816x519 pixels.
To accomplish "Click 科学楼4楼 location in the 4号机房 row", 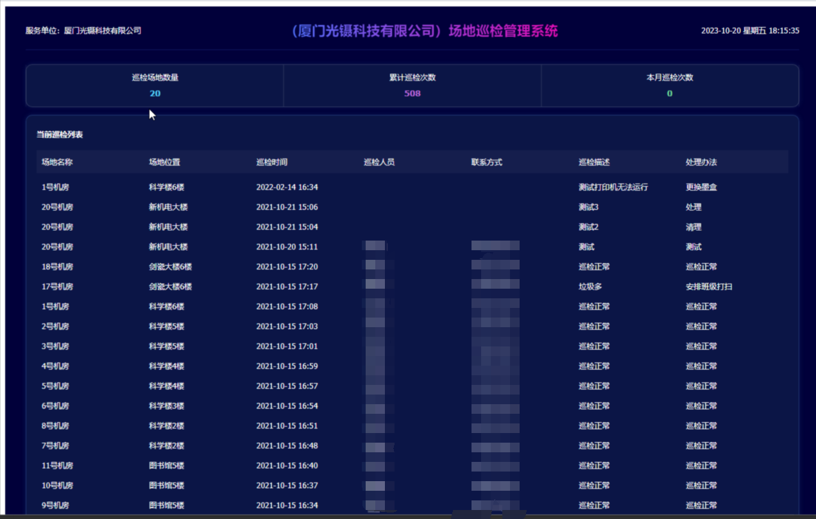I will [x=167, y=366].
